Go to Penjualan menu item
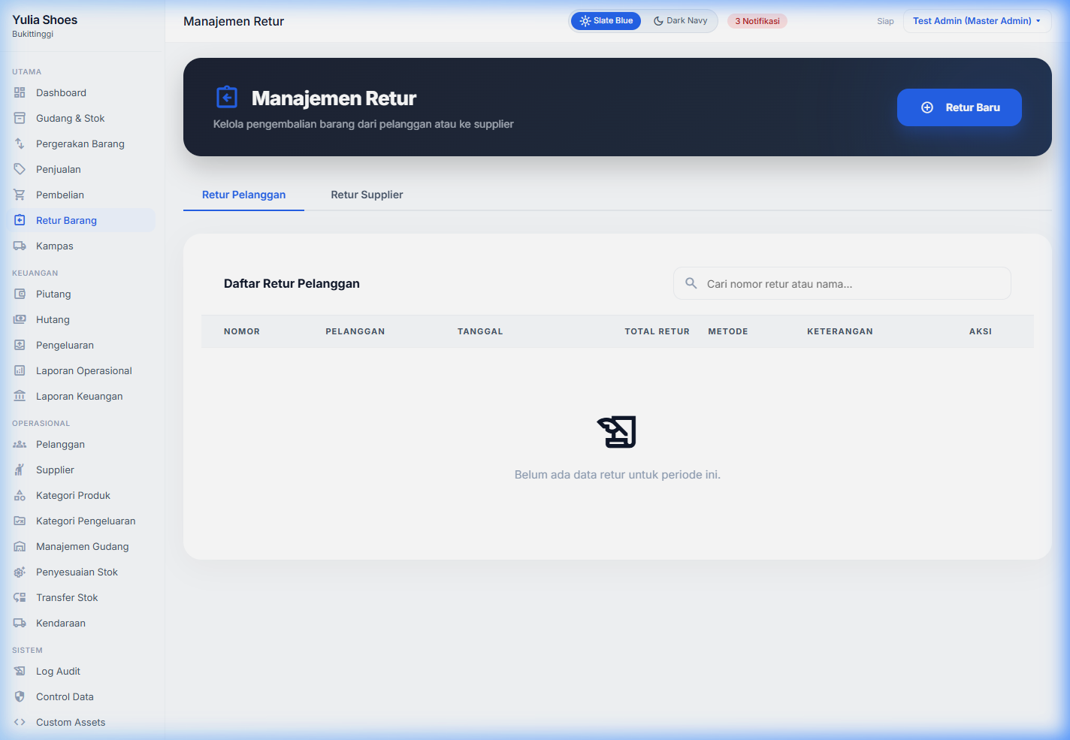The height and width of the screenshot is (740, 1070). pos(80,169)
